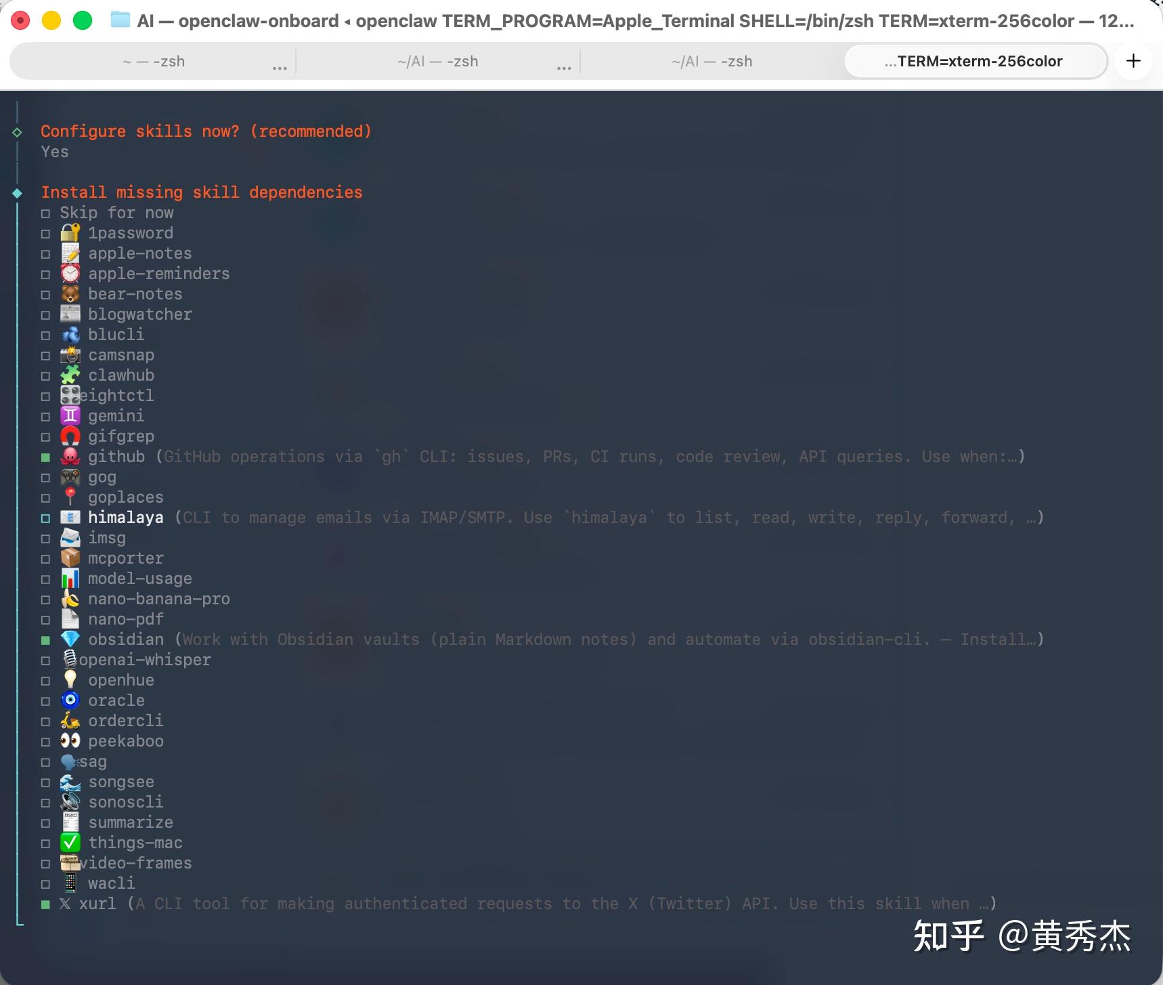Click the wave icon beside songsee
Screen dimensions: 1163x985
tap(70, 782)
